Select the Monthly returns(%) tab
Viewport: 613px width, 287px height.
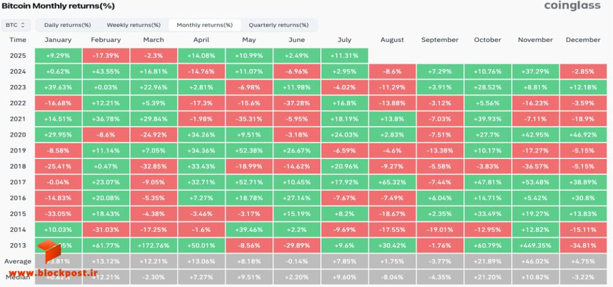[205, 25]
